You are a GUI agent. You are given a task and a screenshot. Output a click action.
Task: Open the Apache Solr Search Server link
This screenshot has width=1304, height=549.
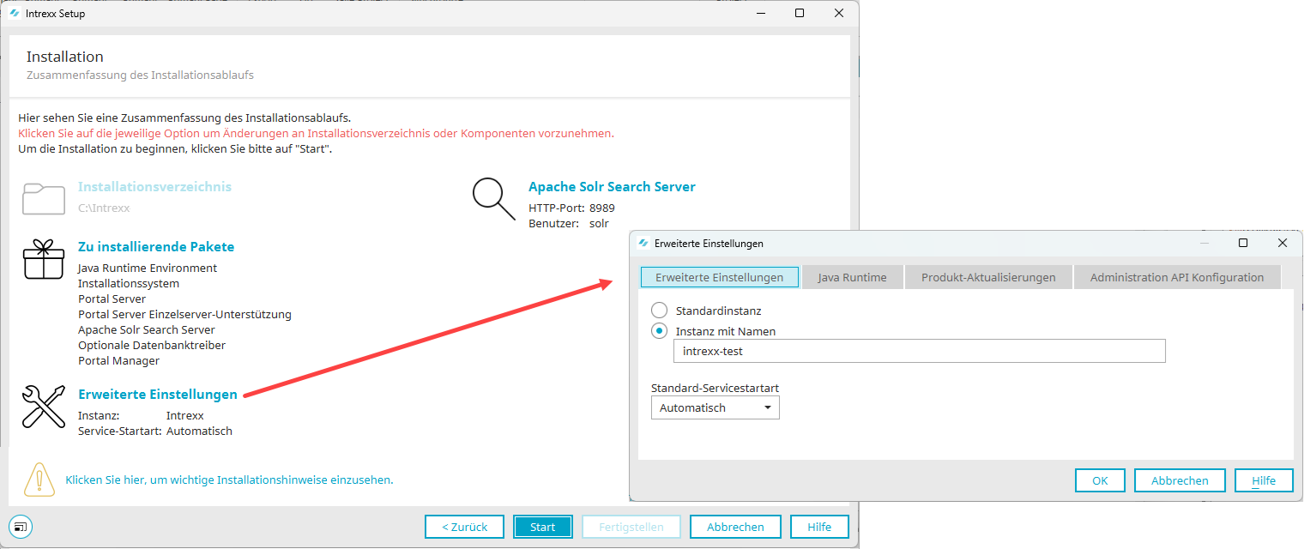coord(612,187)
